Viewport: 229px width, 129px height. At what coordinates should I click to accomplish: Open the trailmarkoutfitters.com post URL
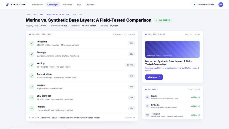tap(172, 69)
